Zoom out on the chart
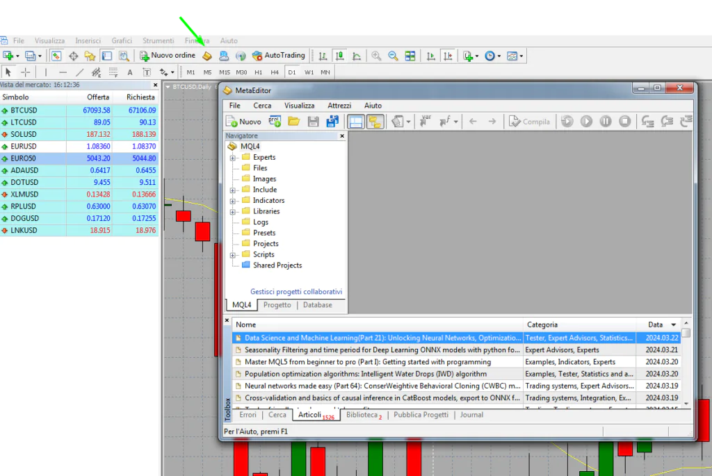The image size is (712, 476). [x=393, y=56]
